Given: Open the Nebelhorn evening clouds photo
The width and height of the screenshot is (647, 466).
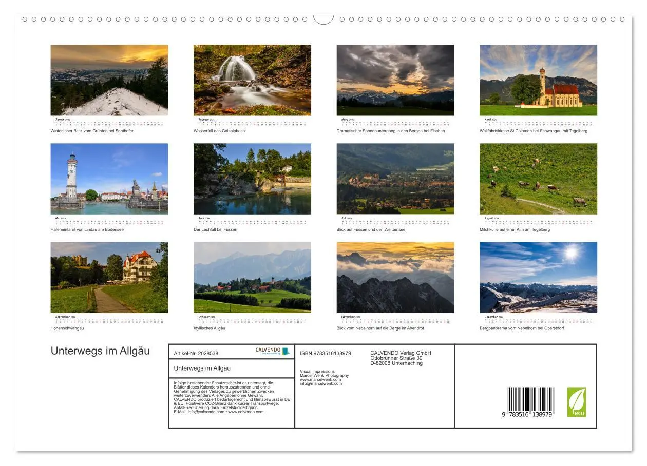Looking at the screenshot, I should pyautogui.click(x=395, y=277).
